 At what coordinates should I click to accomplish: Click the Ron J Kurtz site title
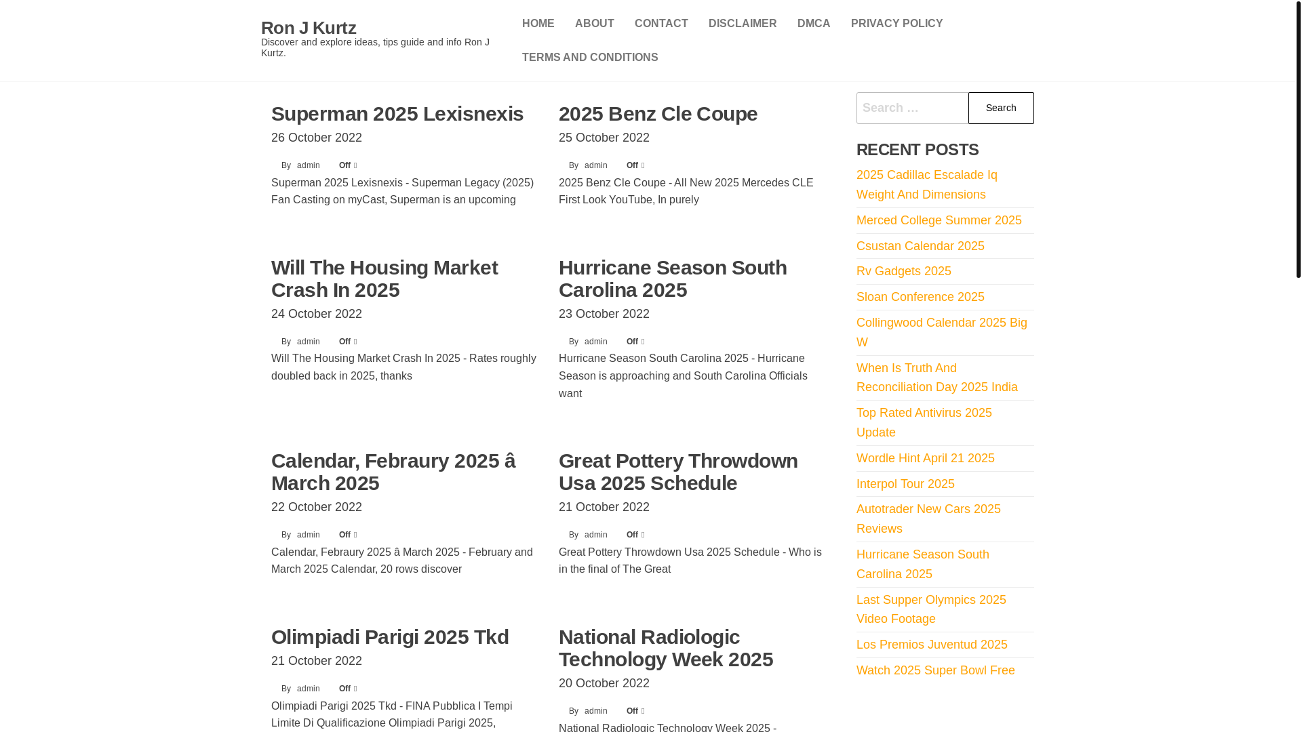coord(309,28)
